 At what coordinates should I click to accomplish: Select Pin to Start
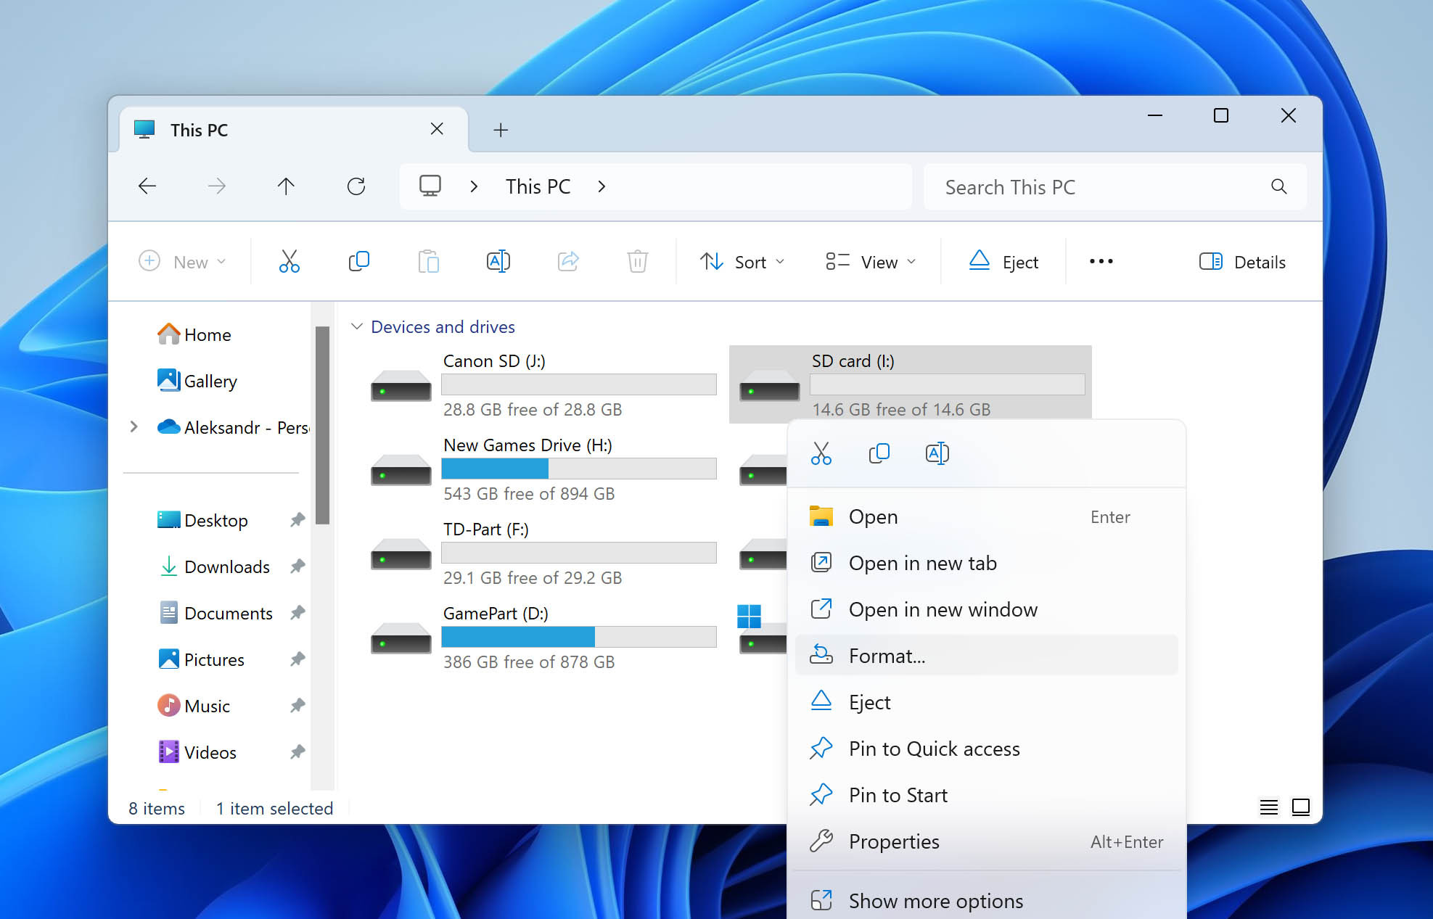click(986, 795)
